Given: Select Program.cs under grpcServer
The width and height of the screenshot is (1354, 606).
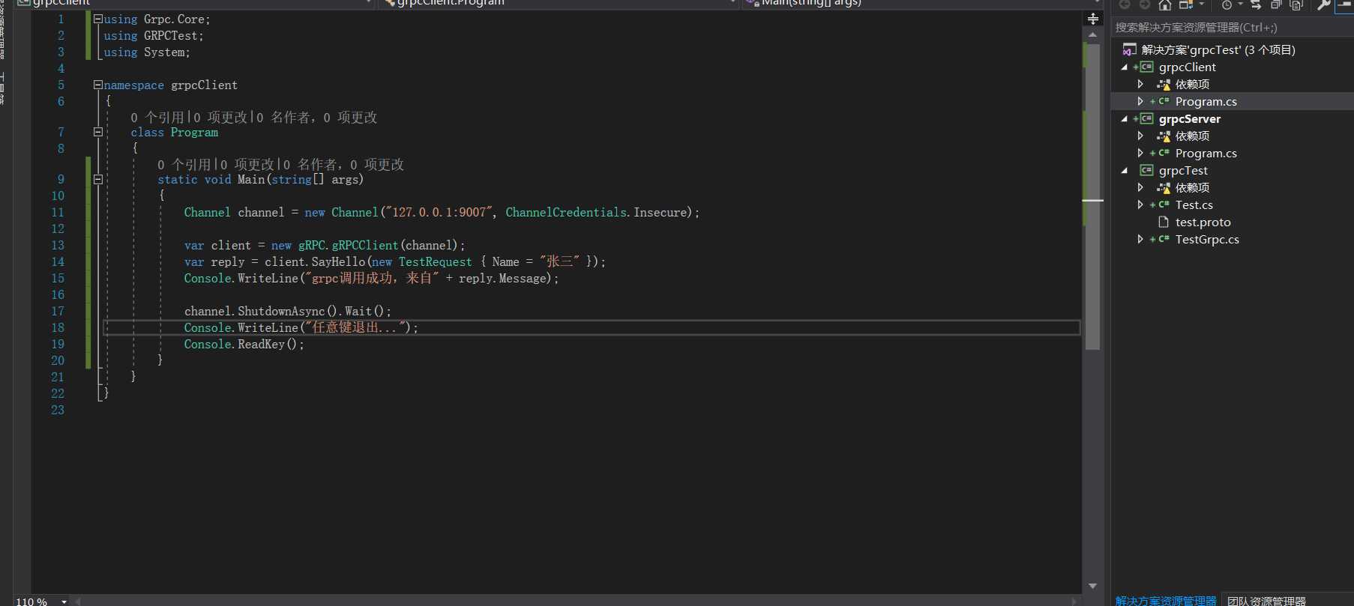Looking at the screenshot, I should point(1206,153).
